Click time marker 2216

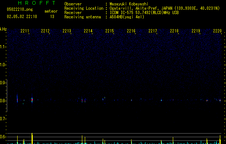pos(131,31)
